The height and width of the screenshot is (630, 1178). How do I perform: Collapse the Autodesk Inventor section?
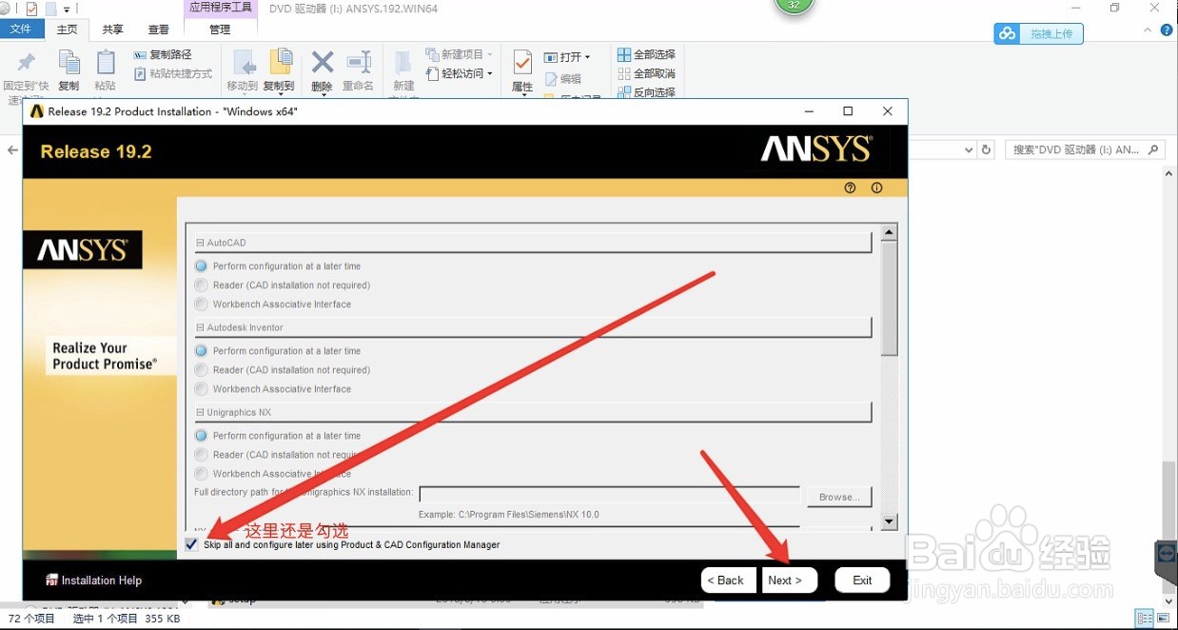click(x=200, y=327)
